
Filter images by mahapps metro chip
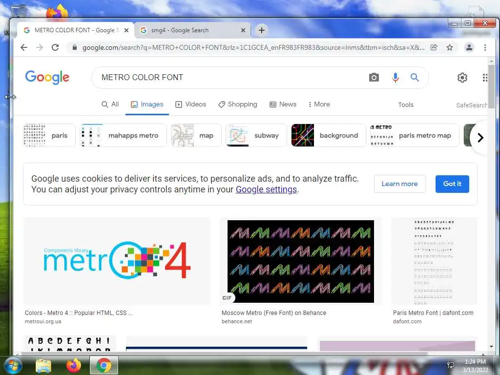123,135
